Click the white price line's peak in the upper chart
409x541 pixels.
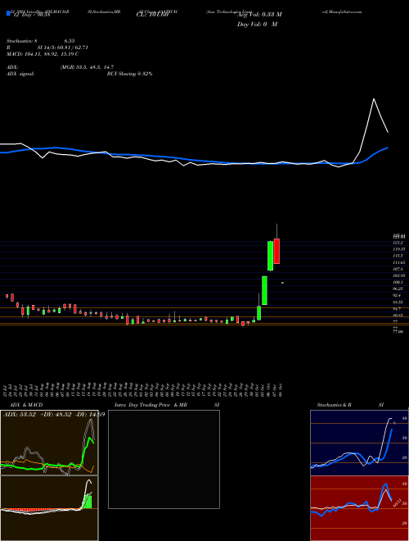(374, 99)
